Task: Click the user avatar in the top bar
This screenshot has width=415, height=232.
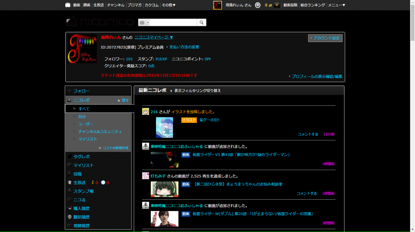Action: pos(217,5)
